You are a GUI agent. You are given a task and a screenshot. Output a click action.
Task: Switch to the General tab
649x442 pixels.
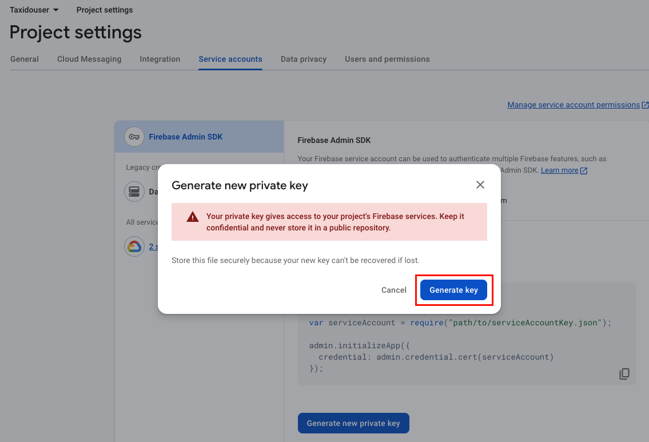pyautogui.click(x=25, y=59)
